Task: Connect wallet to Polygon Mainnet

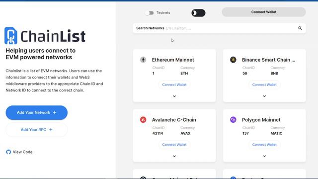Action: tap(264, 145)
